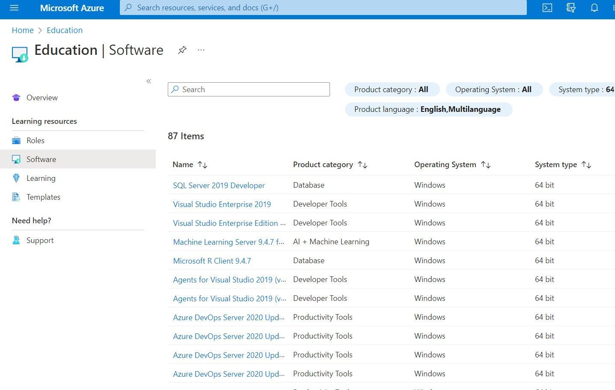Open the SQL Server 2019 Developer link

[x=219, y=185]
